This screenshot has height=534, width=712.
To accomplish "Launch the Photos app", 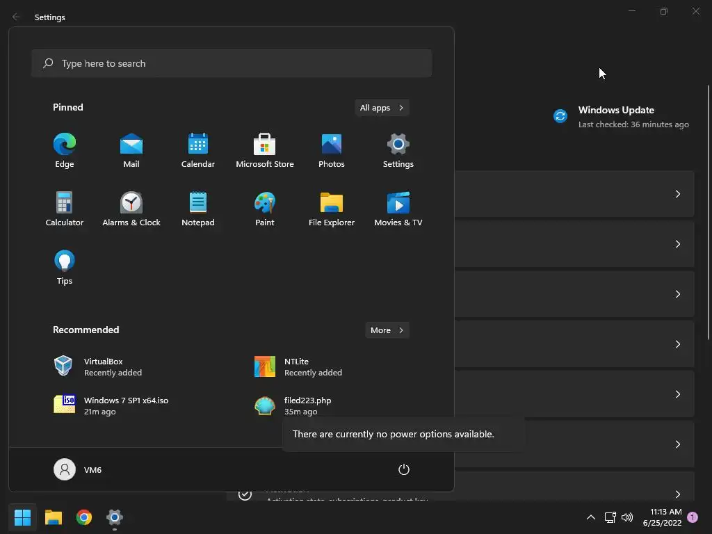I will click(332, 151).
